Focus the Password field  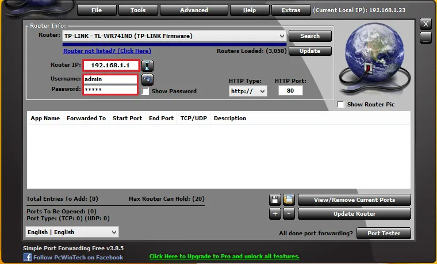coord(110,90)
